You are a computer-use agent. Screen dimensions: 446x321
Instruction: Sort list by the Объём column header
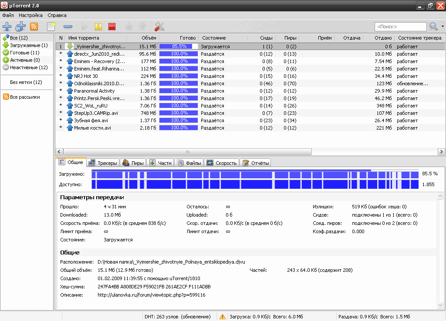[149, 38]
